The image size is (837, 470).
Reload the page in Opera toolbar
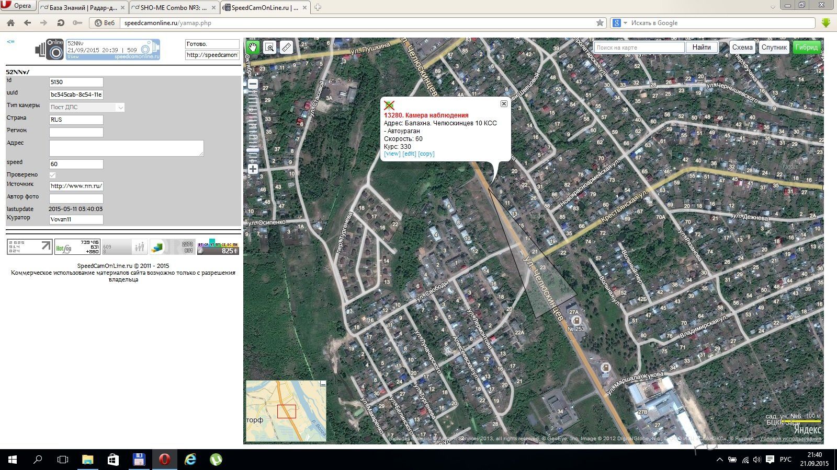[61, 23]
